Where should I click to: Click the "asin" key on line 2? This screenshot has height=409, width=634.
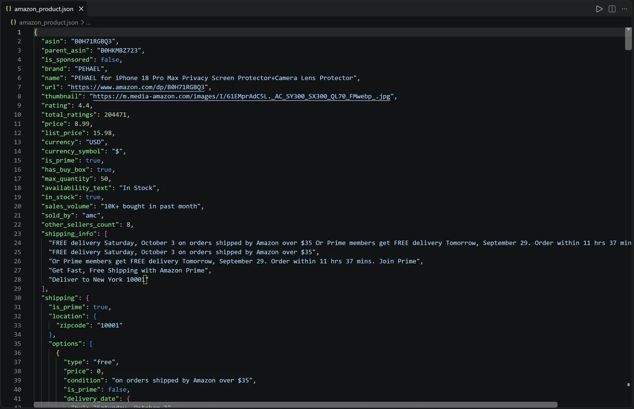(52, 41)
